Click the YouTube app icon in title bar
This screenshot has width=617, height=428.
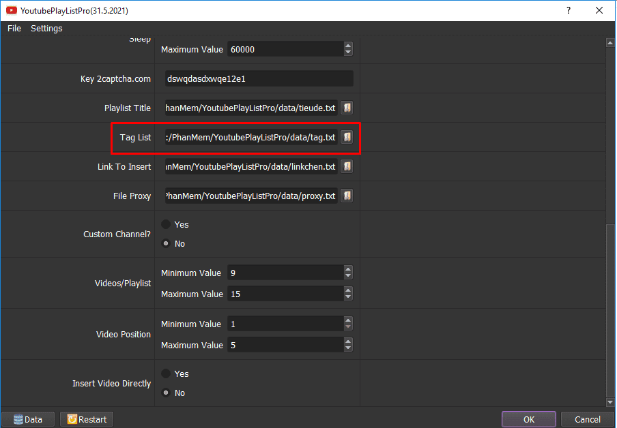[12, 11]
